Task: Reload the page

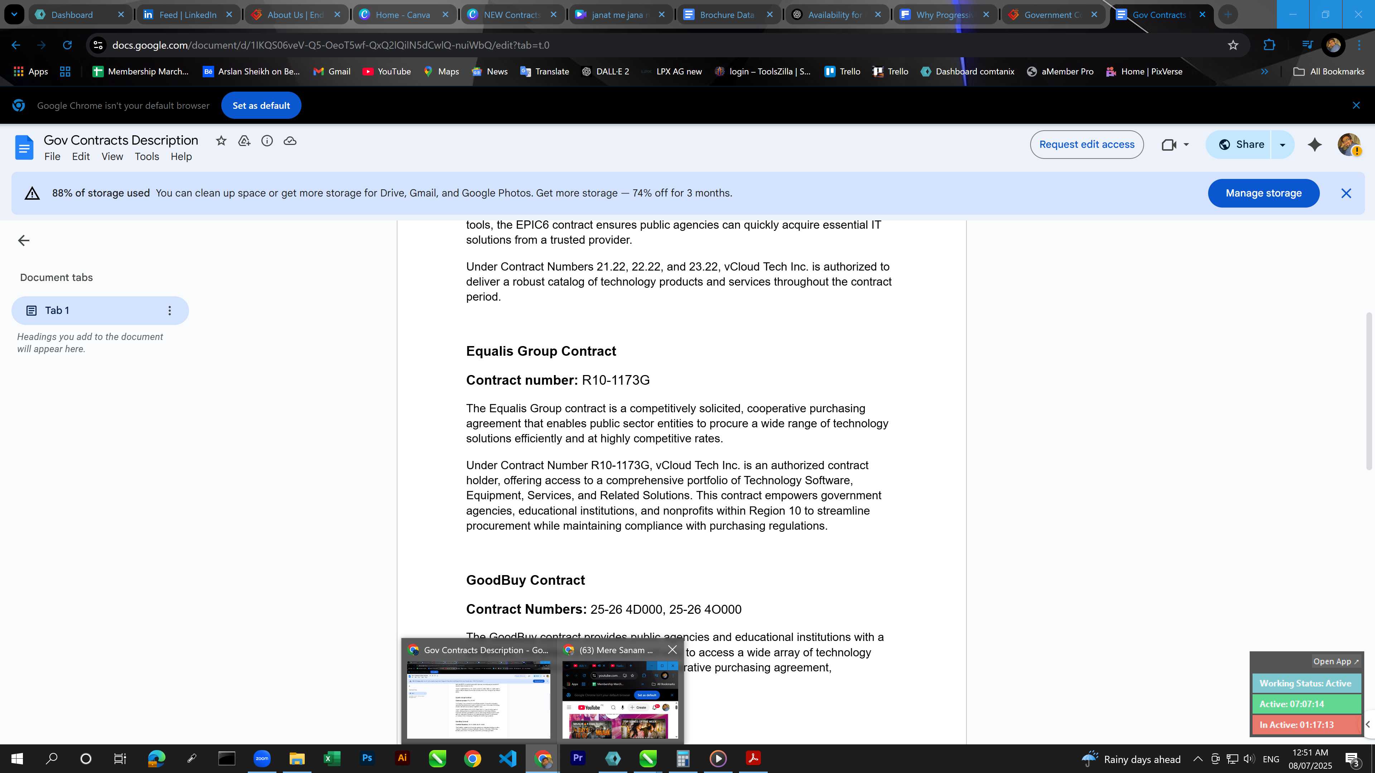Action: point(67,45)
